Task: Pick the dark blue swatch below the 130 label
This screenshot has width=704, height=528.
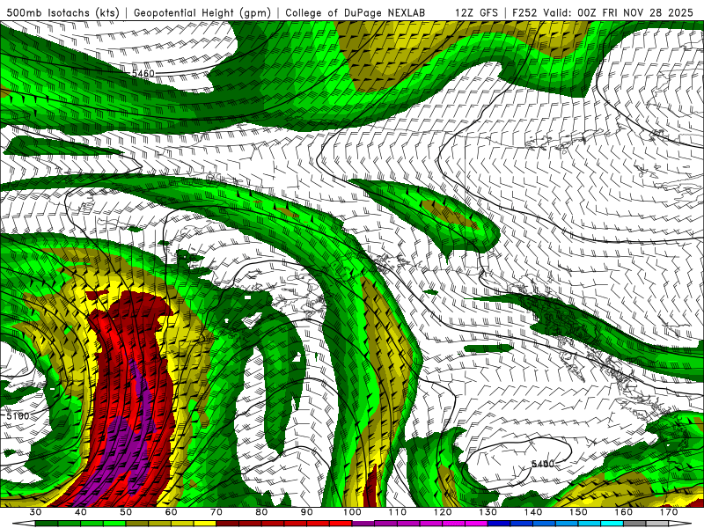Action: pyautogui.click(x=499, y=524)
